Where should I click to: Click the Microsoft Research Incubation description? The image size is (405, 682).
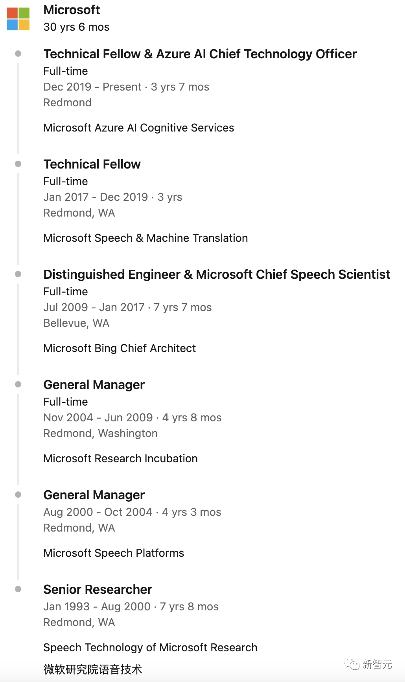pyautogui.click(x=120, y=459)
